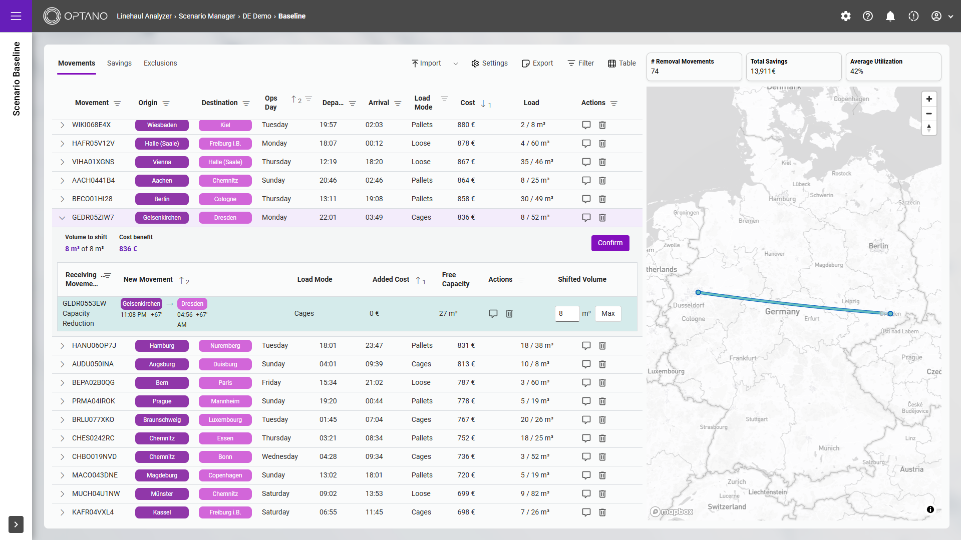The height and width of the screenshot is (540, 961).
Task: Switch to the Exclusions tab
Action: tap(160, 64)
